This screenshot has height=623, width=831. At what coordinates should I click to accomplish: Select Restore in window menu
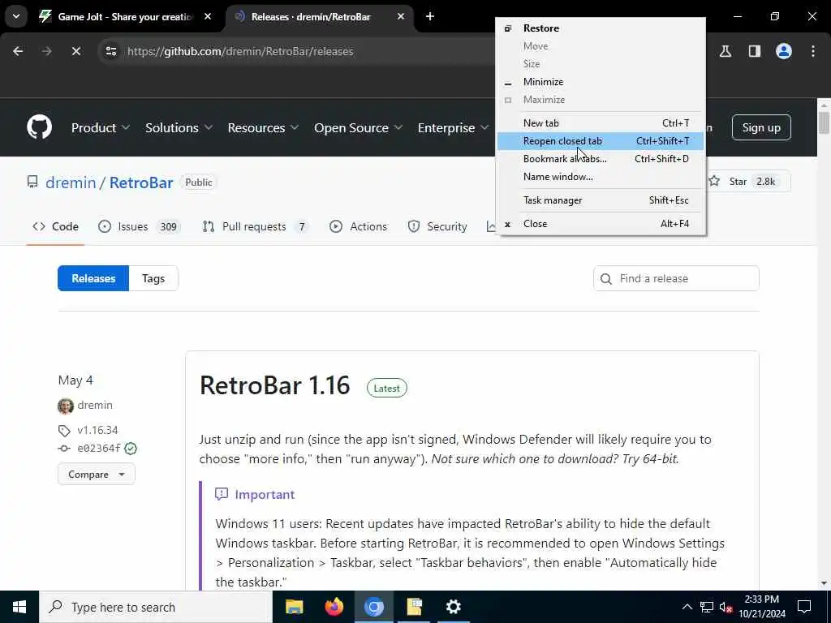601,28
